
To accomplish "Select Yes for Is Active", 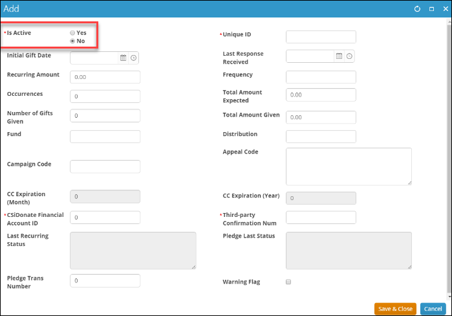I will [72, 32].
